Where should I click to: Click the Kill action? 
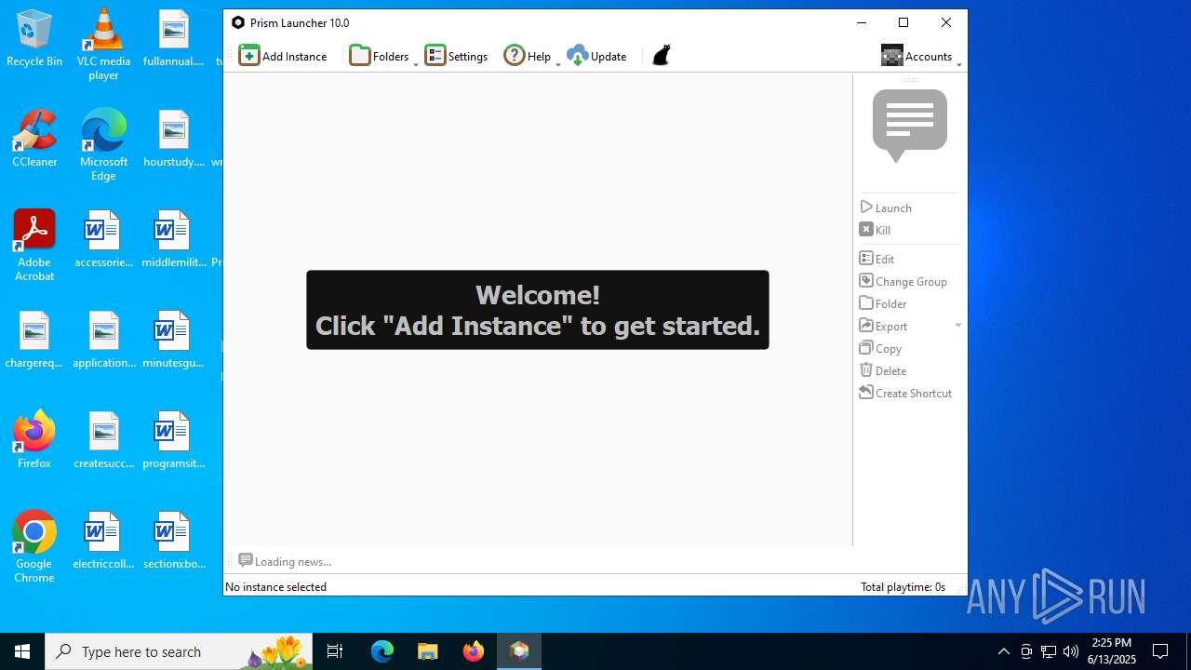[x=875, y=230]
